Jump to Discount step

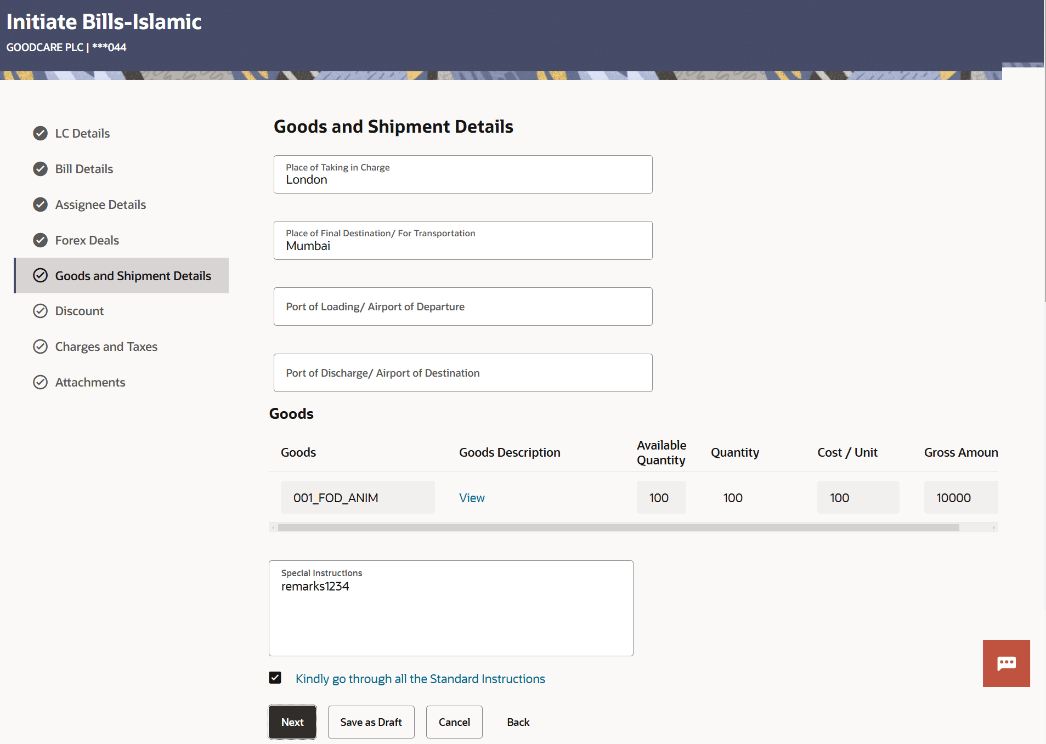click(79, 311)
